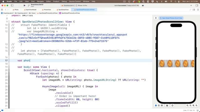200x112 pixels.
Task: Click the Line 17 Col 13 indicator
Action: [189, 110]
